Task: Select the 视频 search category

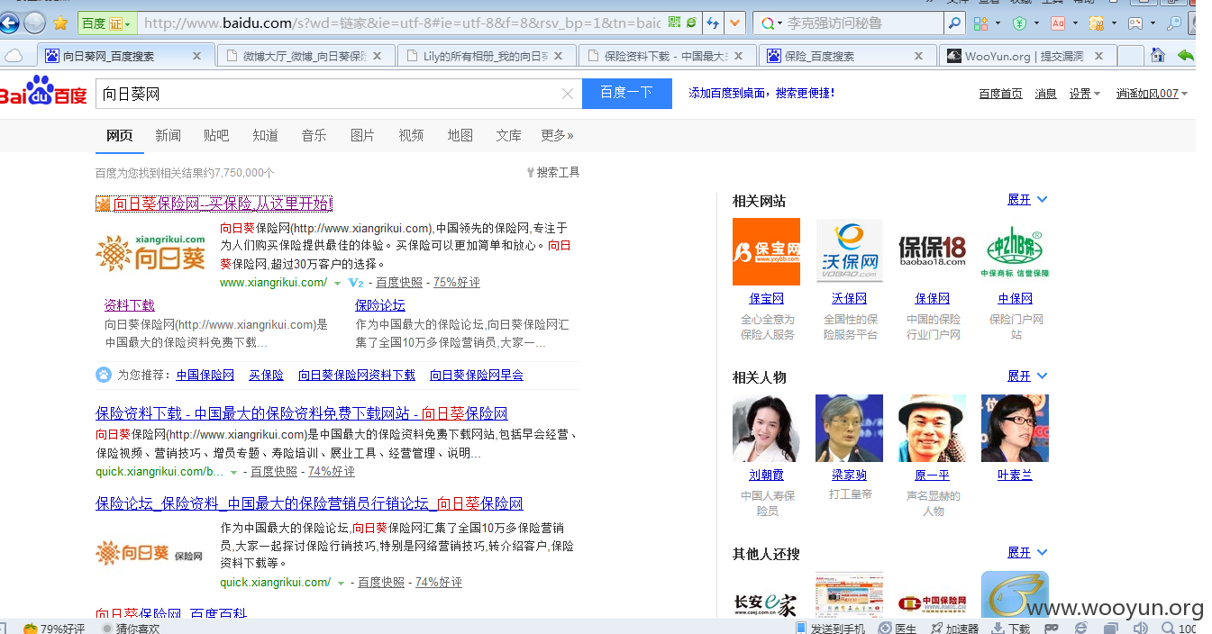Action: [x=411, y=135]
